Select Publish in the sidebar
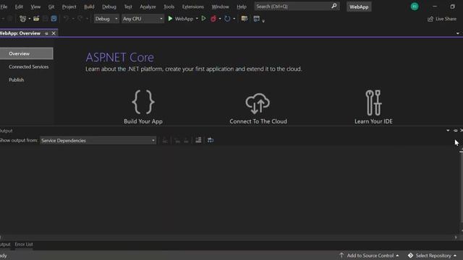The height and width of the screenshot is (260, 463). tap(16, 79)
